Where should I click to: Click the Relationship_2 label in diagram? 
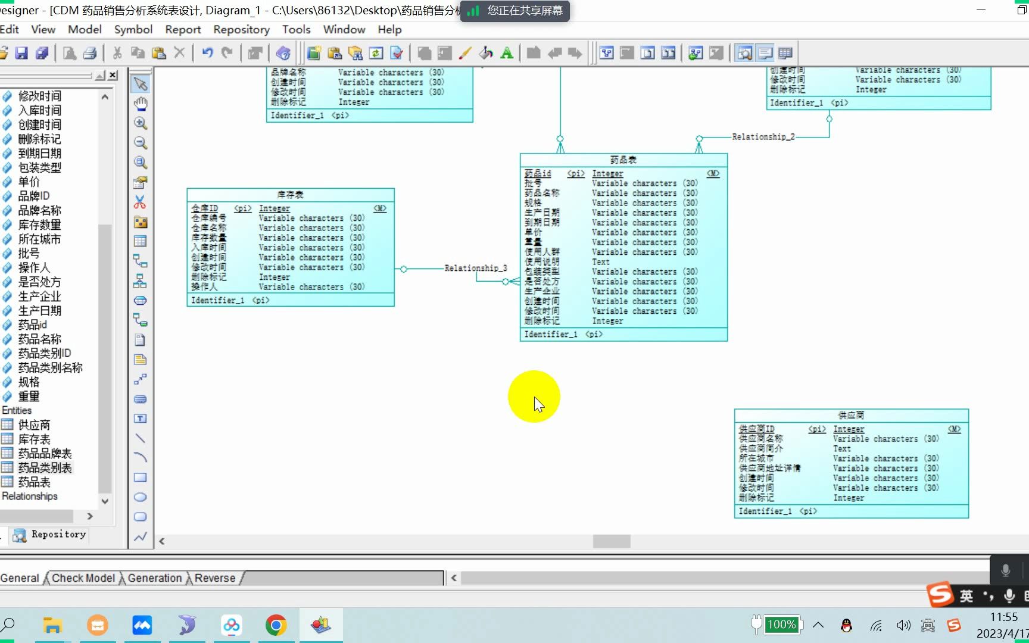tap(763, 137)
